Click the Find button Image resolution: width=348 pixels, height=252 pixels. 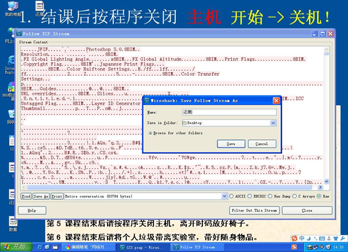26,196
